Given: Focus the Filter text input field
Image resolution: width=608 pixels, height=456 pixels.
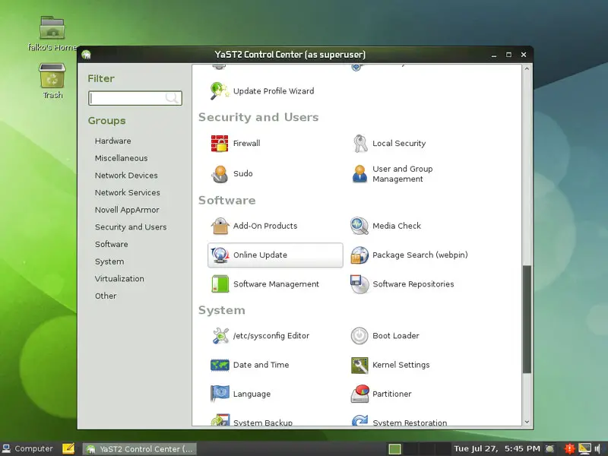Looking at the screenshot, I should click(x=135, y=98).
